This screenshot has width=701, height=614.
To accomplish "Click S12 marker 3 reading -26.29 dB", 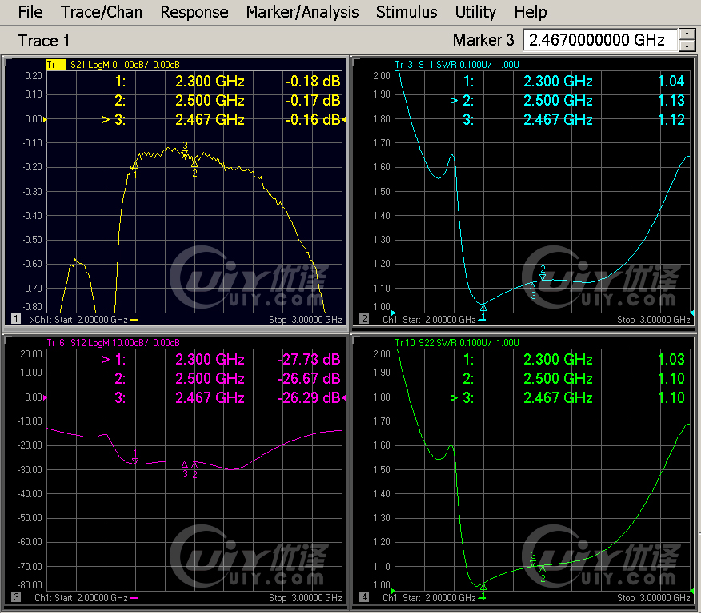I will 310,398.
